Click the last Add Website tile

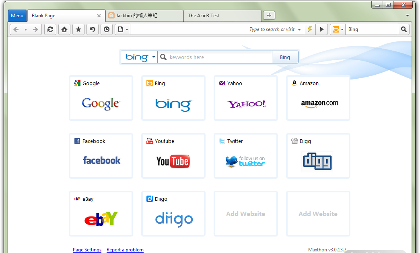pos(318,214)
